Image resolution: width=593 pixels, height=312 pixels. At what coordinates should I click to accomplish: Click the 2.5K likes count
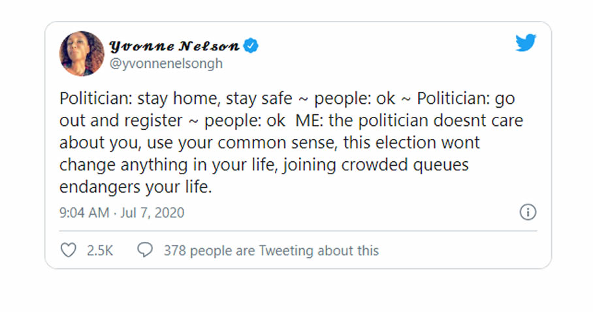click(x=100, y=251)
